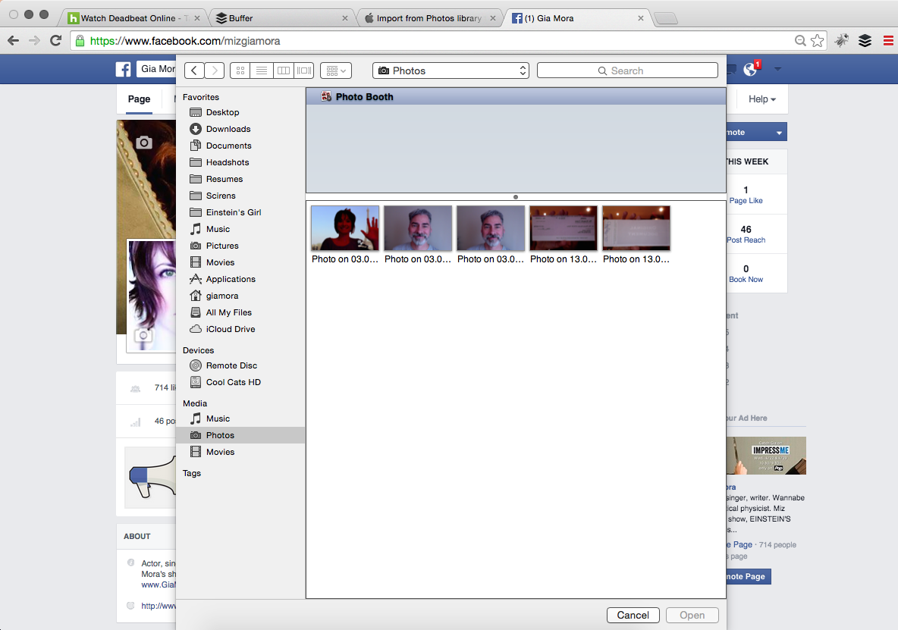This screenshot has width=898, height=630.
Task: Switch to list view in file dialog
Action: (x=261, y=71)
